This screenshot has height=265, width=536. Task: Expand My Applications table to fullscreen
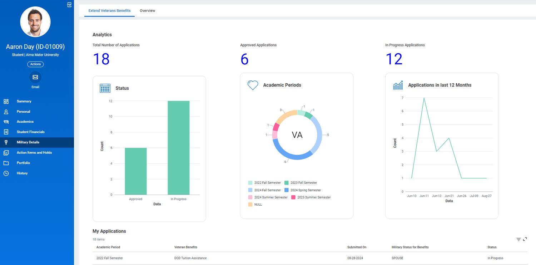tap(525, 239)
